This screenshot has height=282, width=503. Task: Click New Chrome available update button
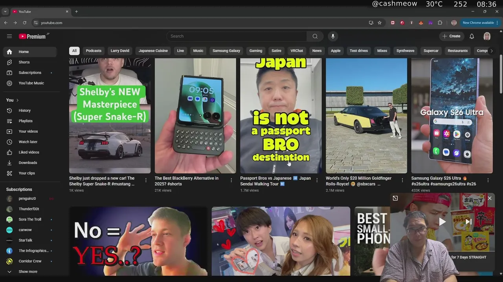click(480, 23)
